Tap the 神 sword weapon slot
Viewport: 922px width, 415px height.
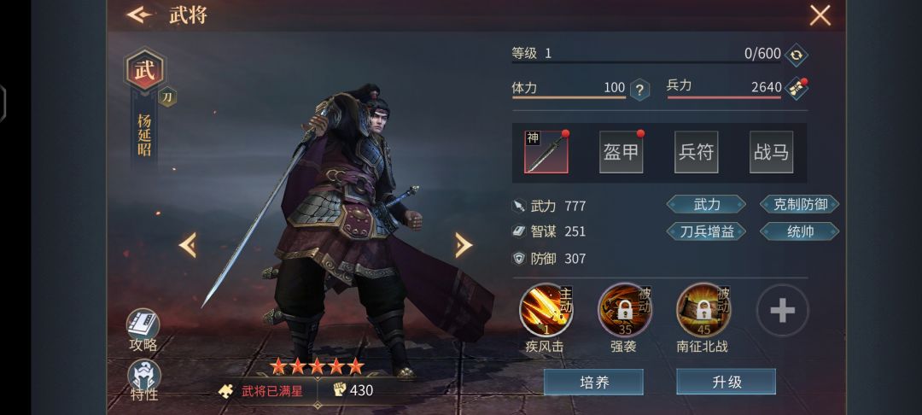[546, 152]
